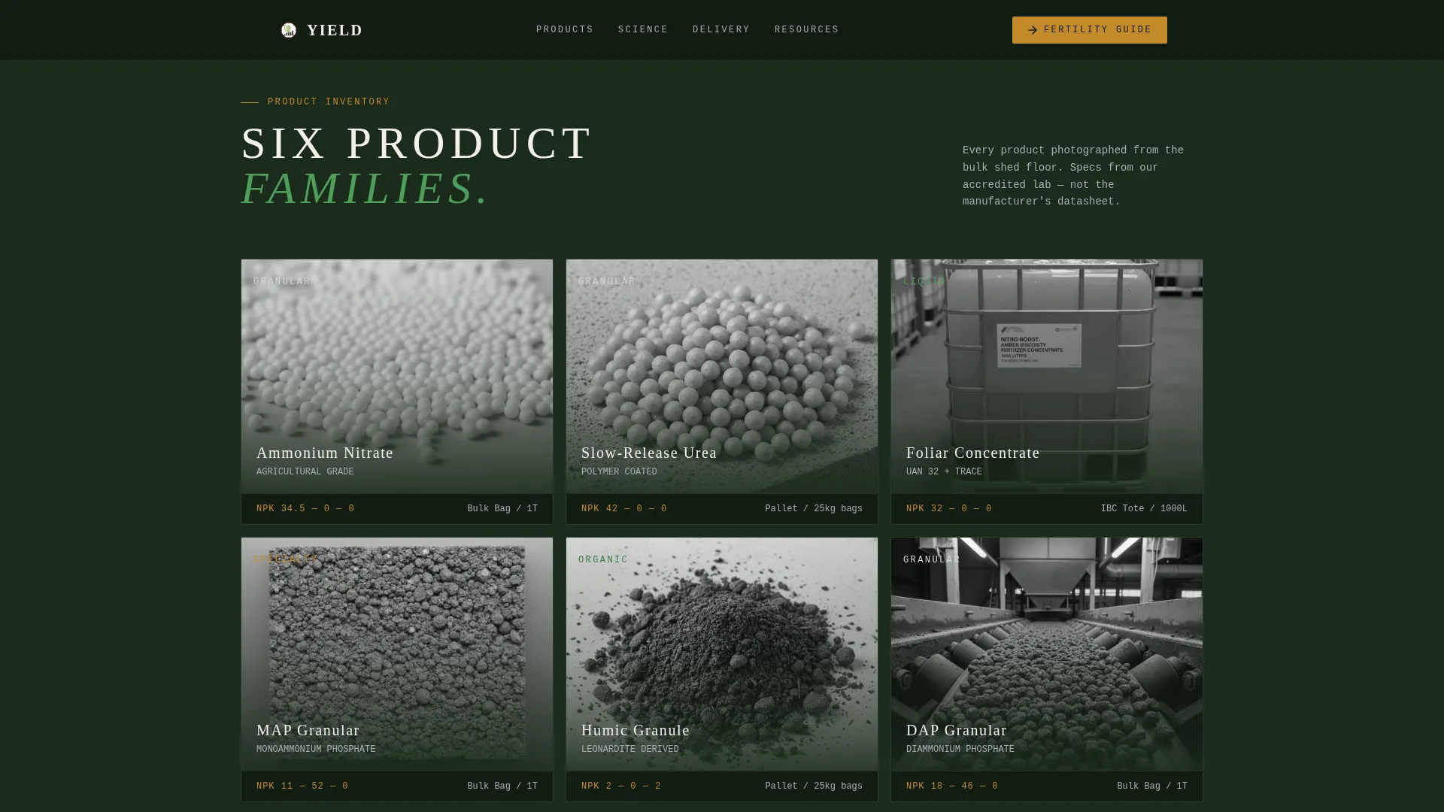This screenshot has height=812, width=1444.
Task: Click the Fertility Guide button
Action: tap(1090, 30)
